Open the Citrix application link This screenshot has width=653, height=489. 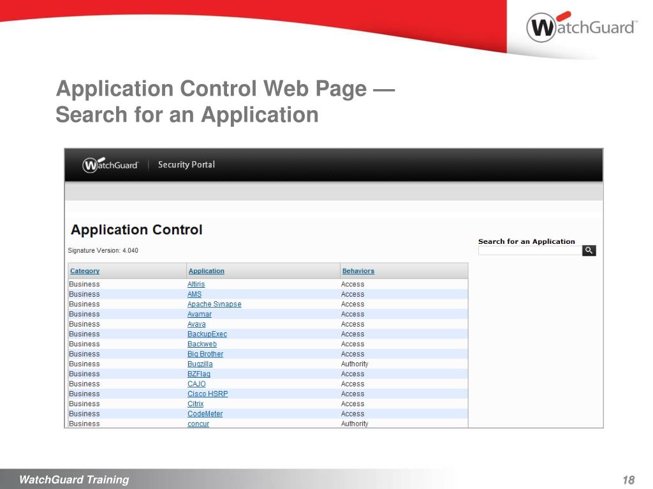pyautogui.click(x=195, y=404)
